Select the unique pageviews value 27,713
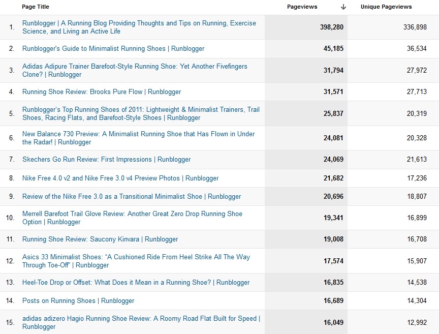The image size is (439, 334). coord(417,92)
